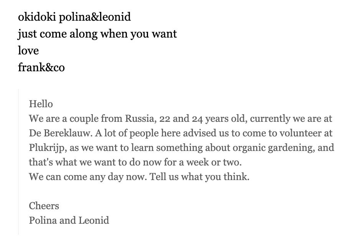Click the signature 'frank&co'
Screen dimensions: 349x249
click(x=41, y=67)
